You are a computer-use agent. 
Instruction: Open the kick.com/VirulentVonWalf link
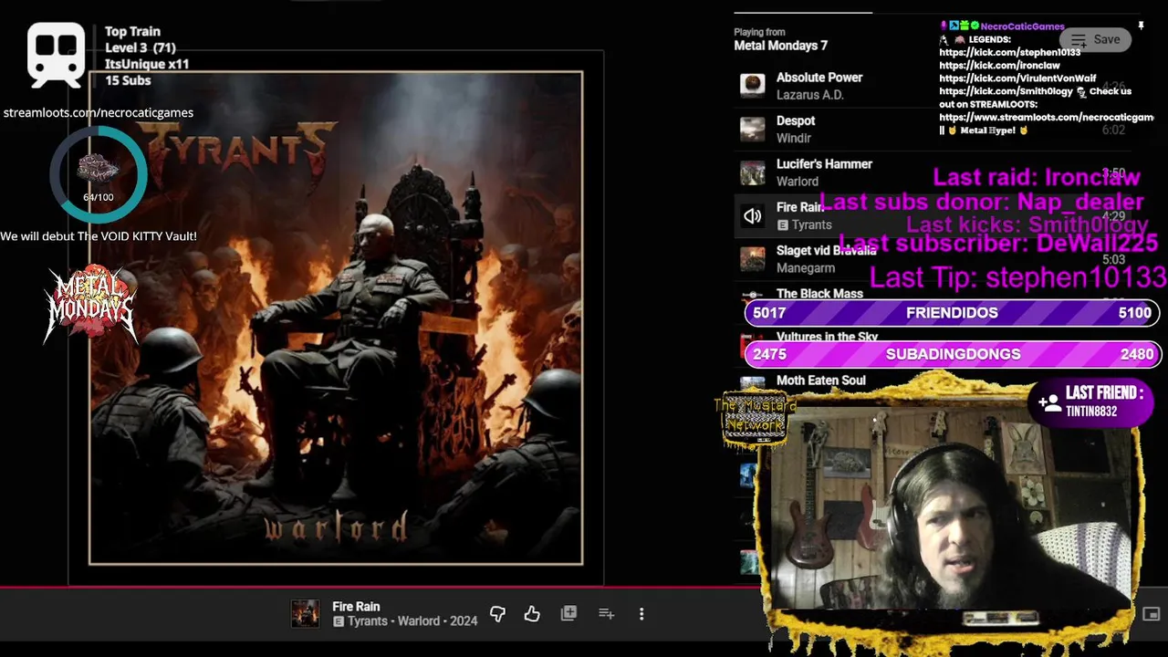1017,78
